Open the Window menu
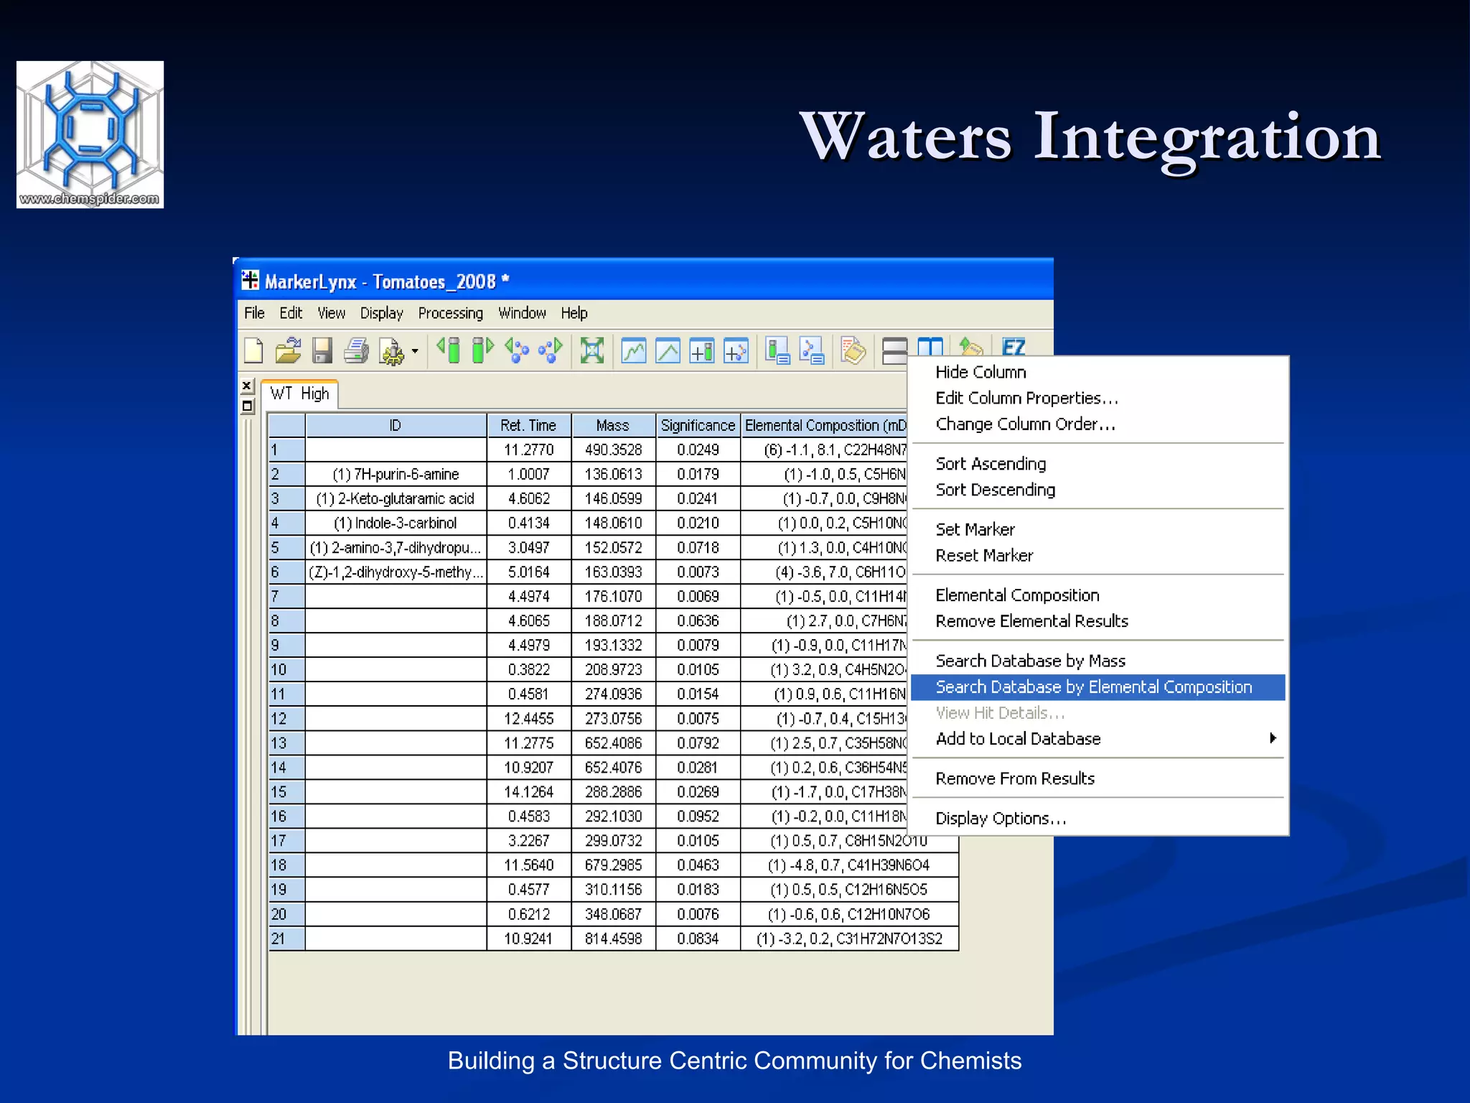The height and width of the screenshot is (1103, 1470). click(522, 313)
